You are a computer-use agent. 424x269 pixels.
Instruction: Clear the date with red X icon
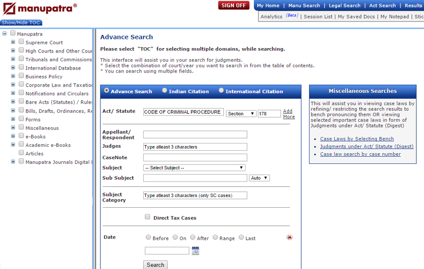tap(289, 237)
